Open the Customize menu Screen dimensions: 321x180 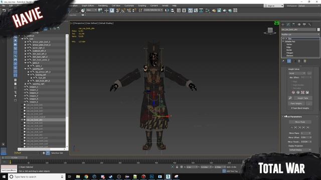point(129,5)
